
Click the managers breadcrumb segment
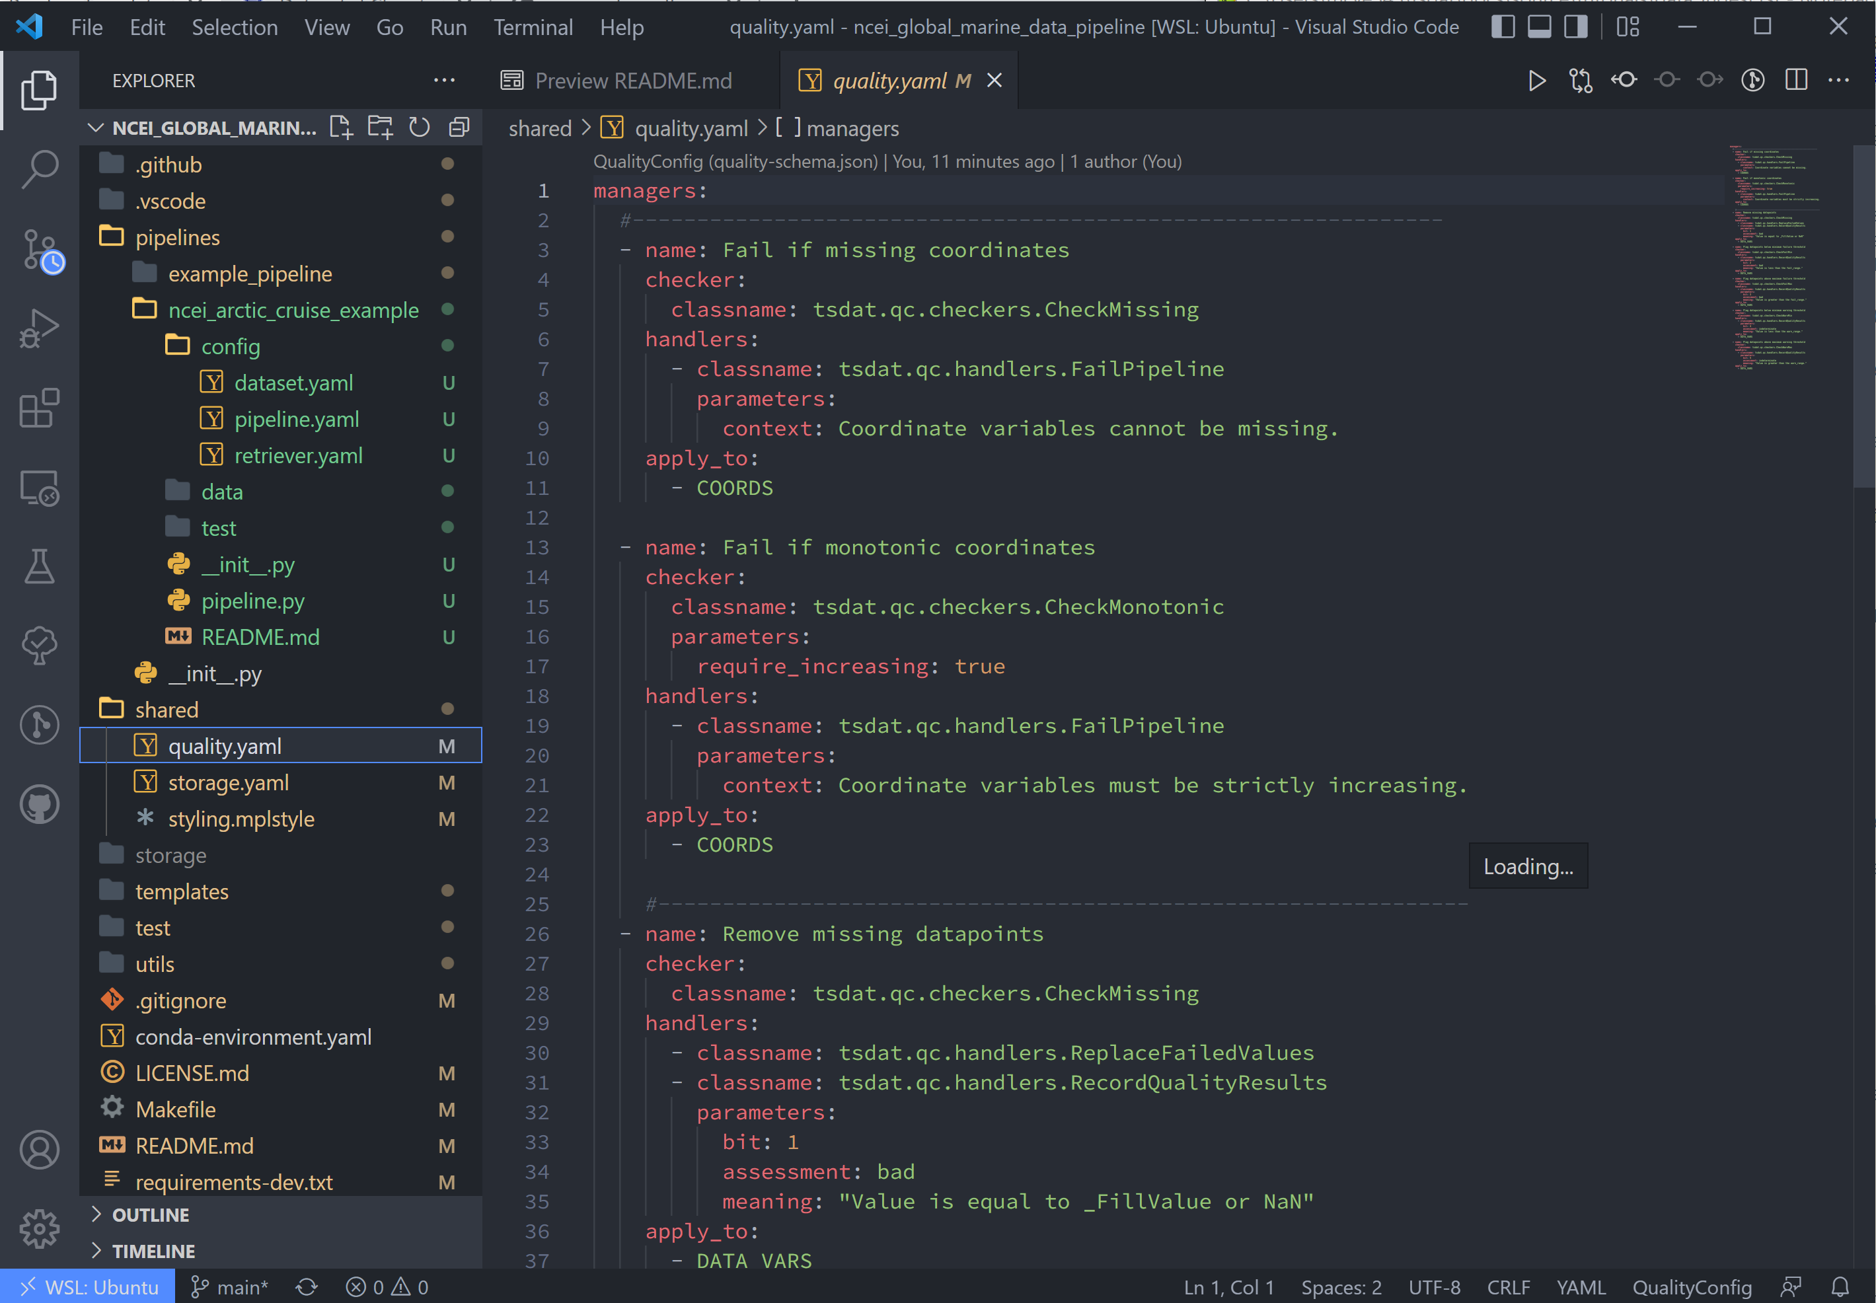pyautogui.click(x=837, y=128)
